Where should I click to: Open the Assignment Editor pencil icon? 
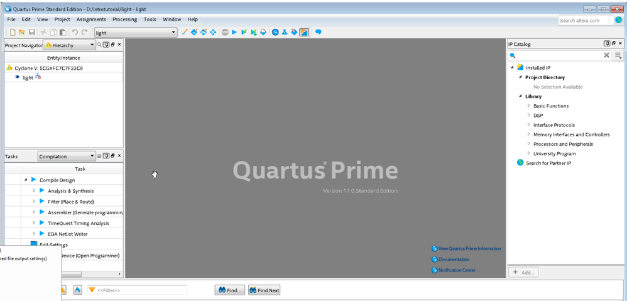click(184, 33)
